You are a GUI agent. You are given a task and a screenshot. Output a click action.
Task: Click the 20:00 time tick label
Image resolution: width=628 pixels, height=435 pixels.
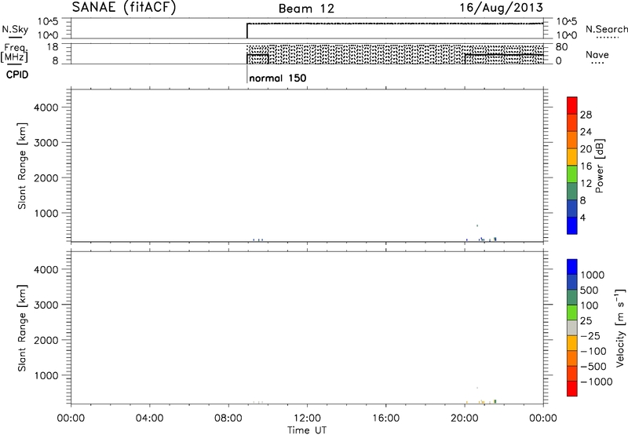(465, 419)
